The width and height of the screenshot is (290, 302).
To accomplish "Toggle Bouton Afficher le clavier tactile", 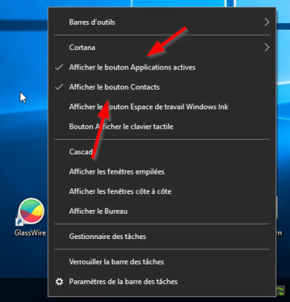I will [162, 127].
